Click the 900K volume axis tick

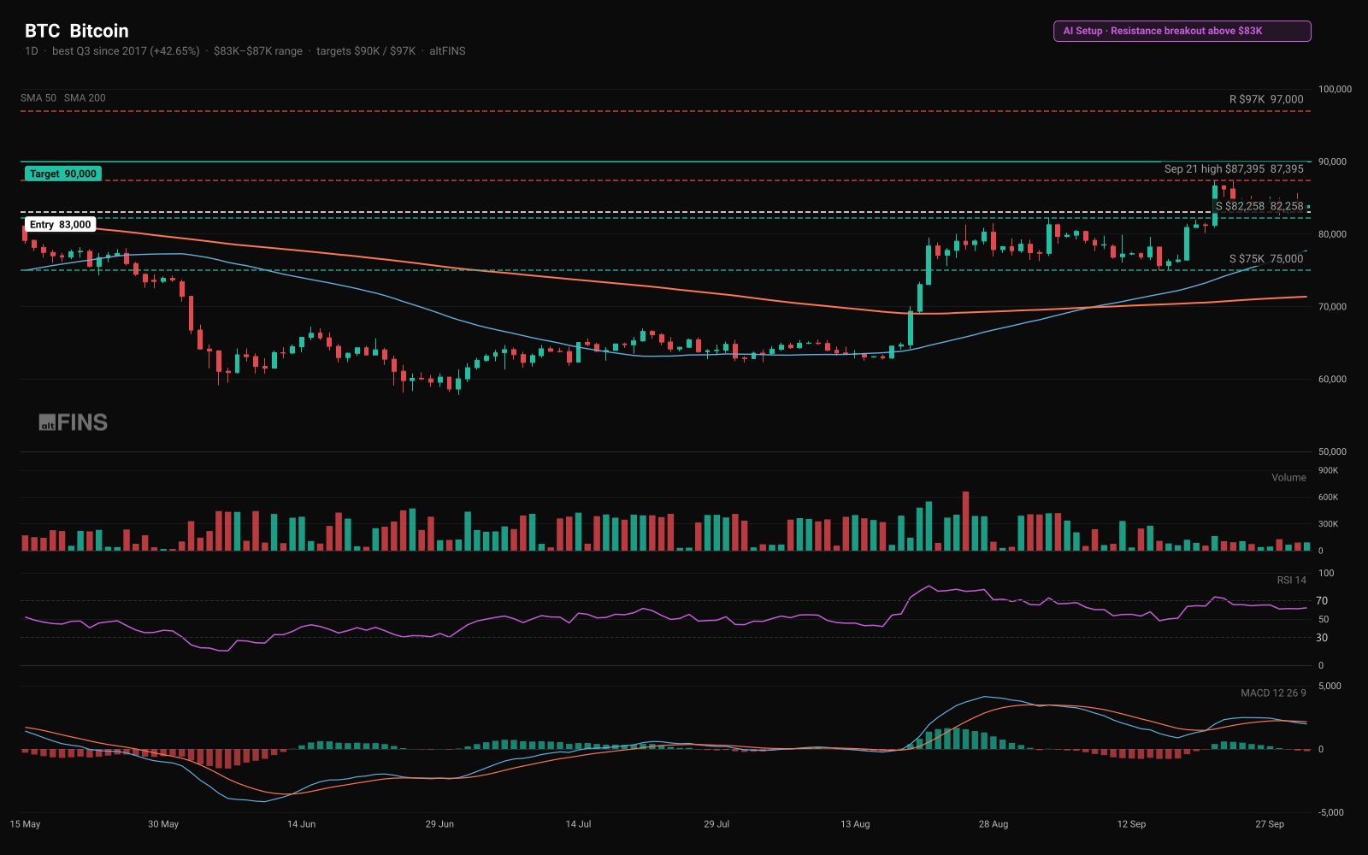pos(1328,470)
